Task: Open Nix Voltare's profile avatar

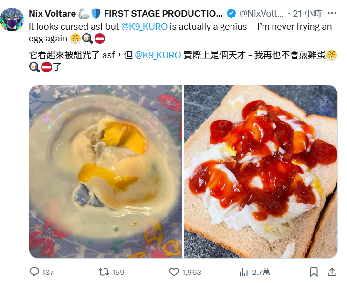Action: 12,20
